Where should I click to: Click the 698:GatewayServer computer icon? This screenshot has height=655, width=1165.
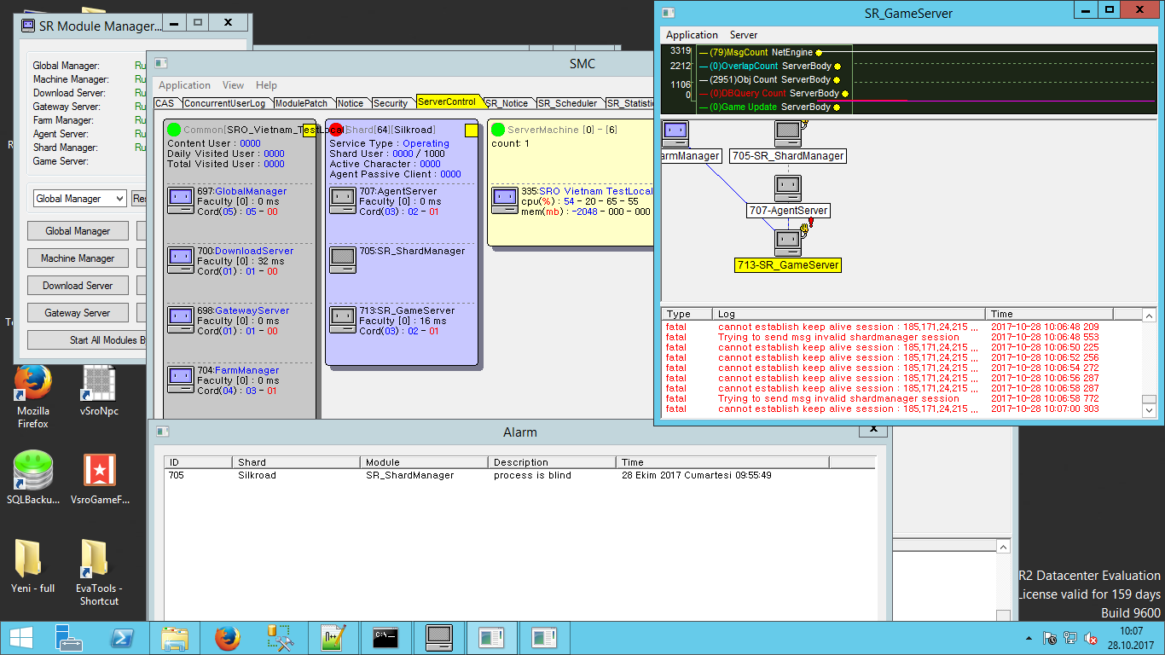tap(181, 320)
